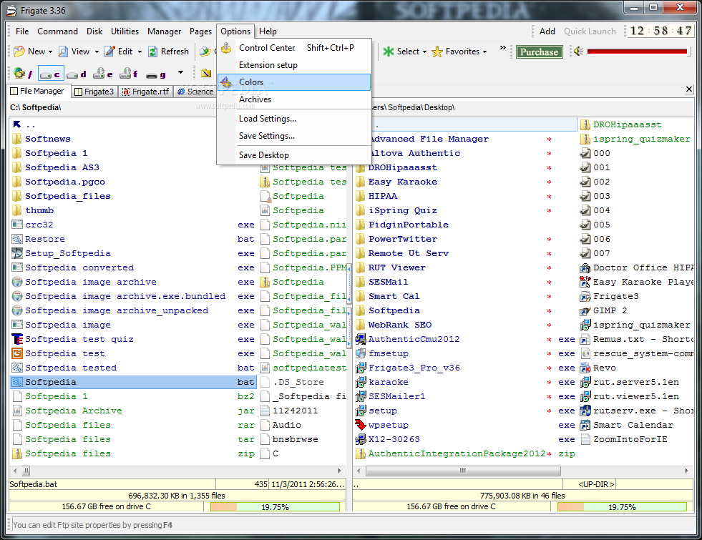
Task: Click the green Purchase button
Action: [539, 52]
